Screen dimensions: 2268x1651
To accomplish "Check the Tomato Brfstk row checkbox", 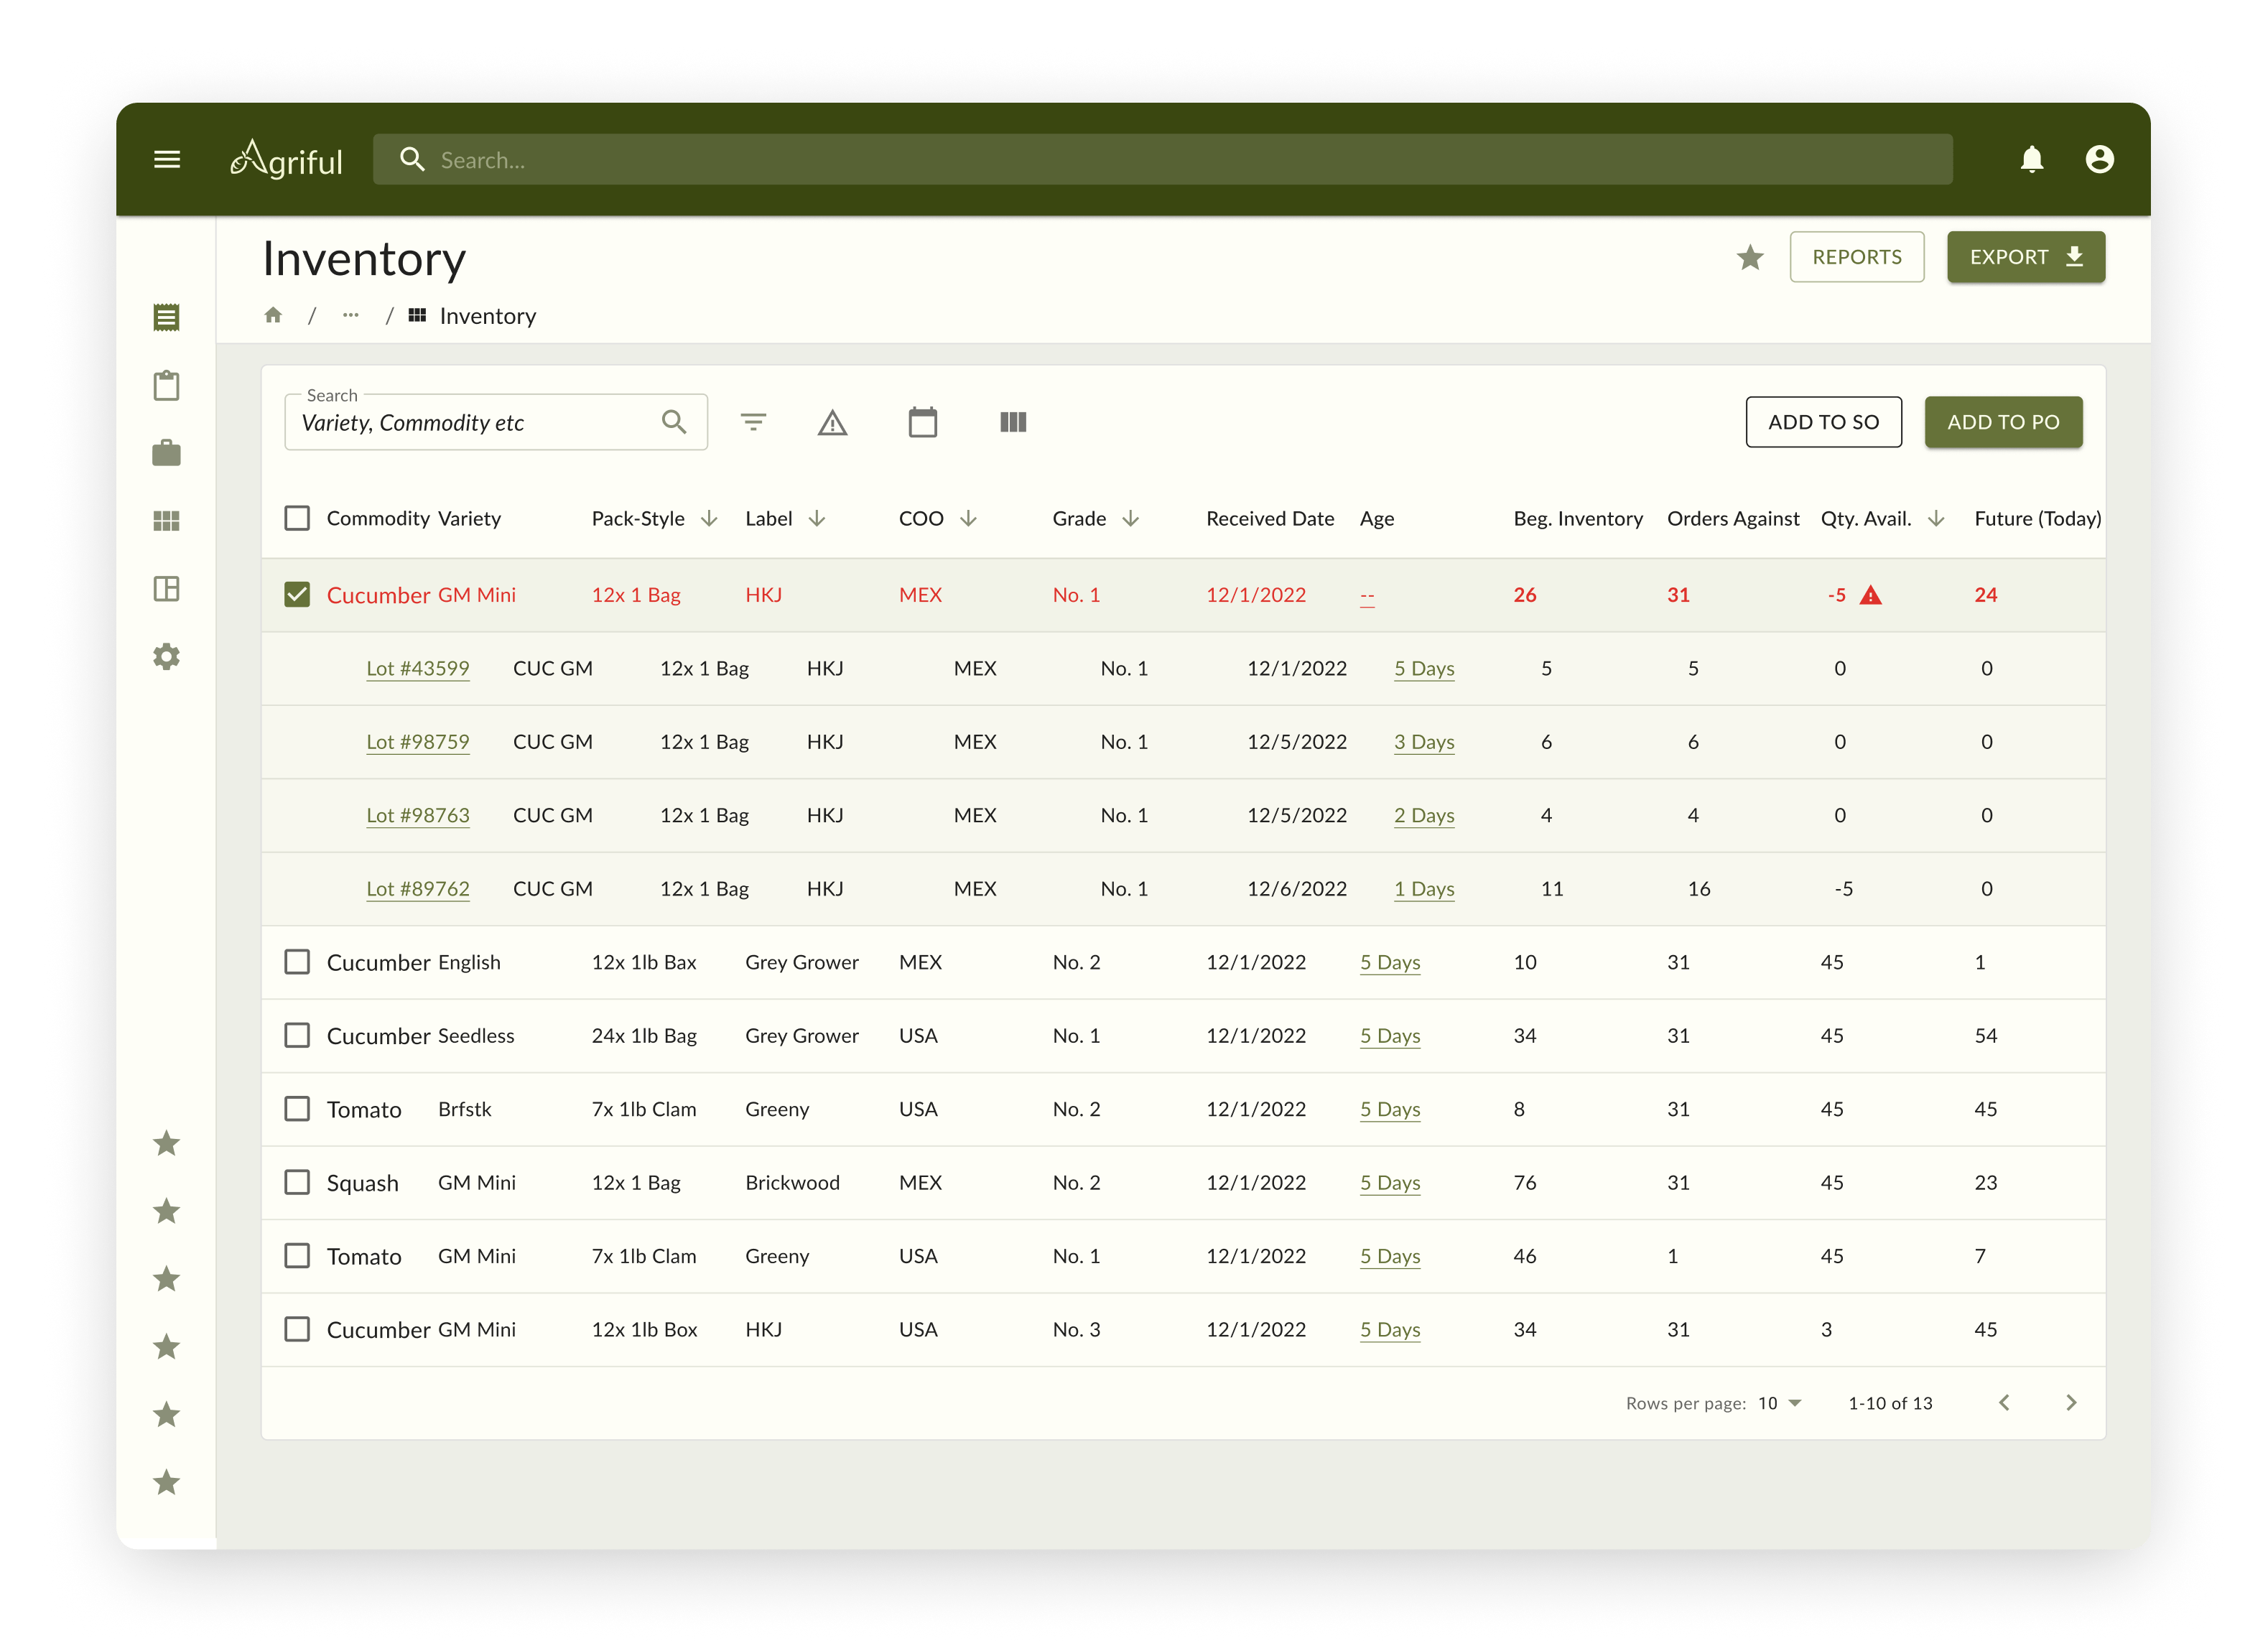I will coord(297,1109).
